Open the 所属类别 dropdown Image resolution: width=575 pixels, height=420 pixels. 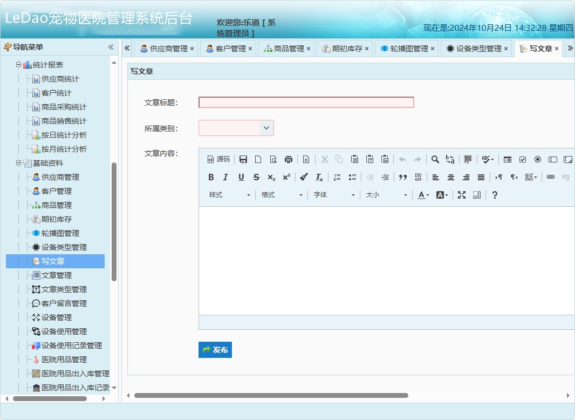click(x=265, y=127)
